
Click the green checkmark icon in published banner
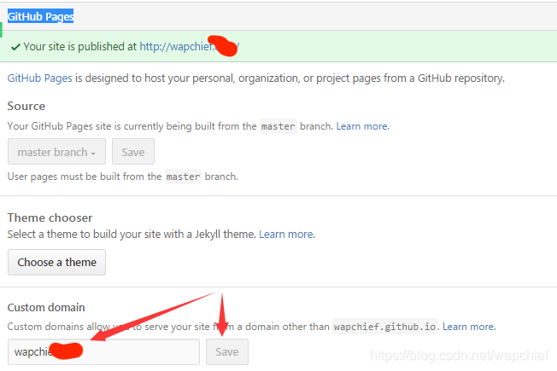pos(15,47)
